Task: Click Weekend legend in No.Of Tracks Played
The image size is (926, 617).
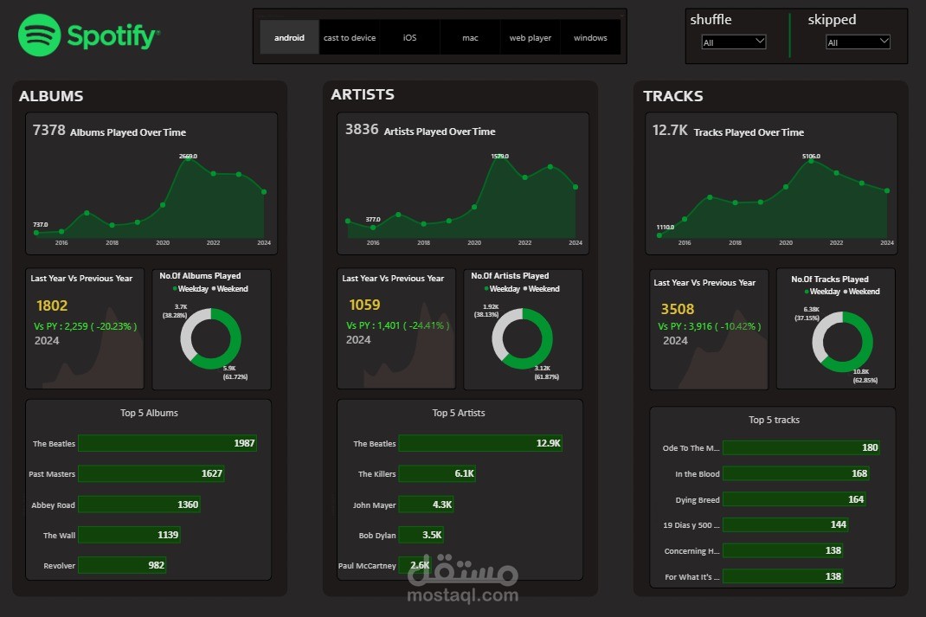Action: [x=862, y=292]
